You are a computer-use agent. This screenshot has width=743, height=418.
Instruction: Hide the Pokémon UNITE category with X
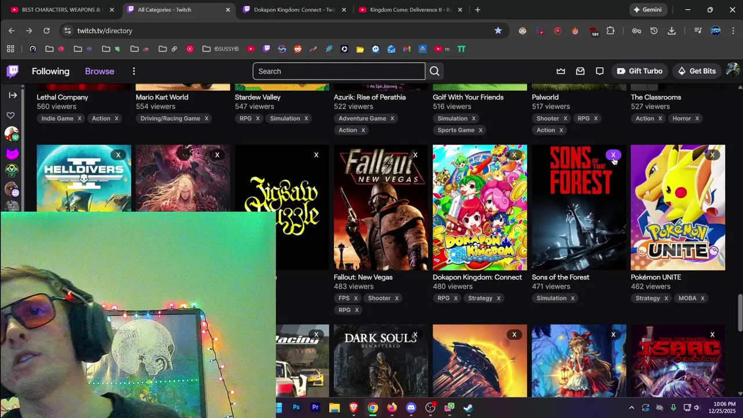712,155
